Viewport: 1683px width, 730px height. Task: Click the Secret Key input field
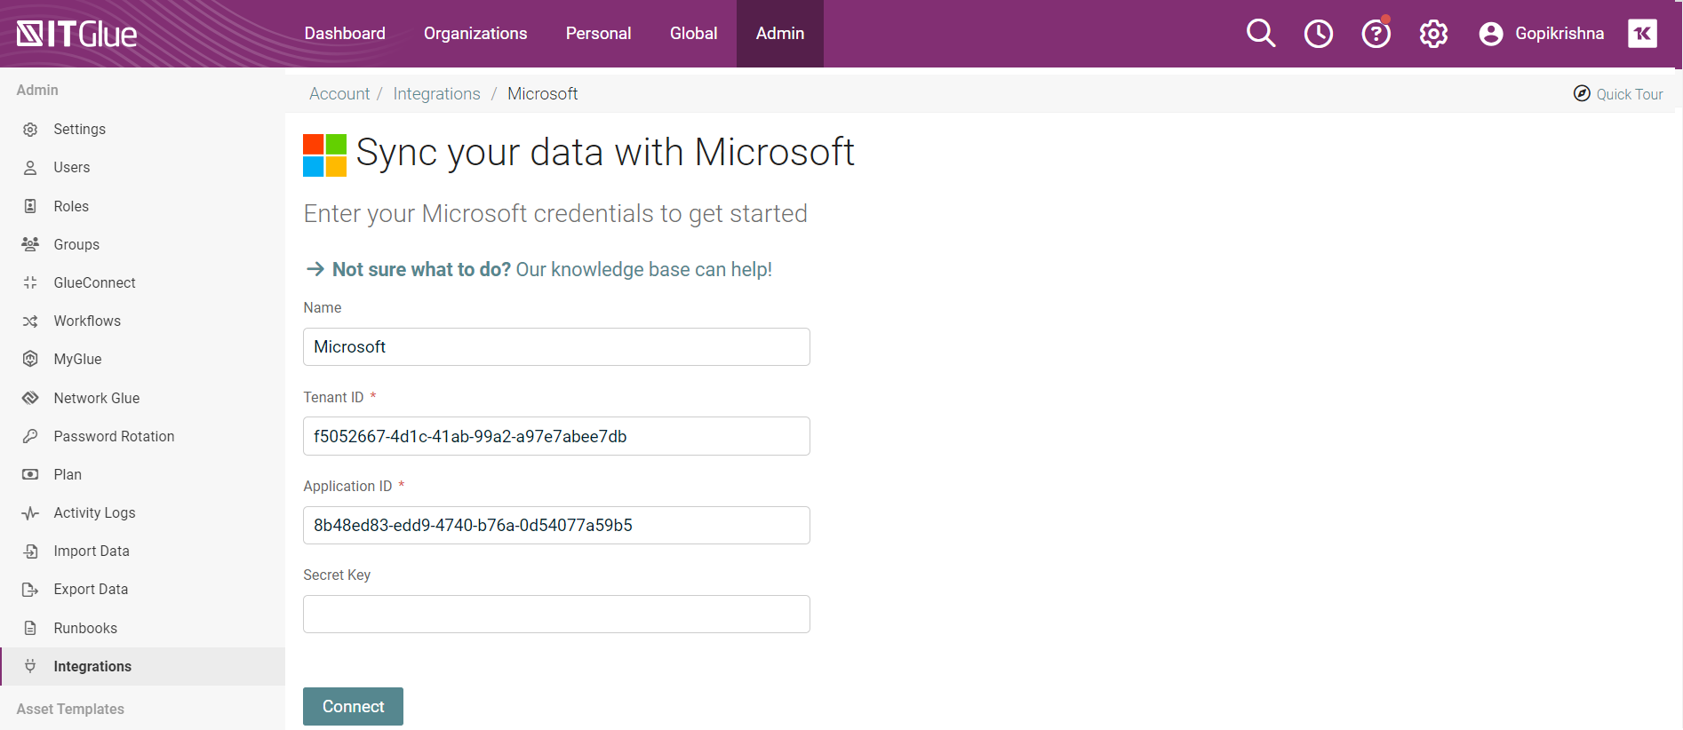tap(556, 614)
